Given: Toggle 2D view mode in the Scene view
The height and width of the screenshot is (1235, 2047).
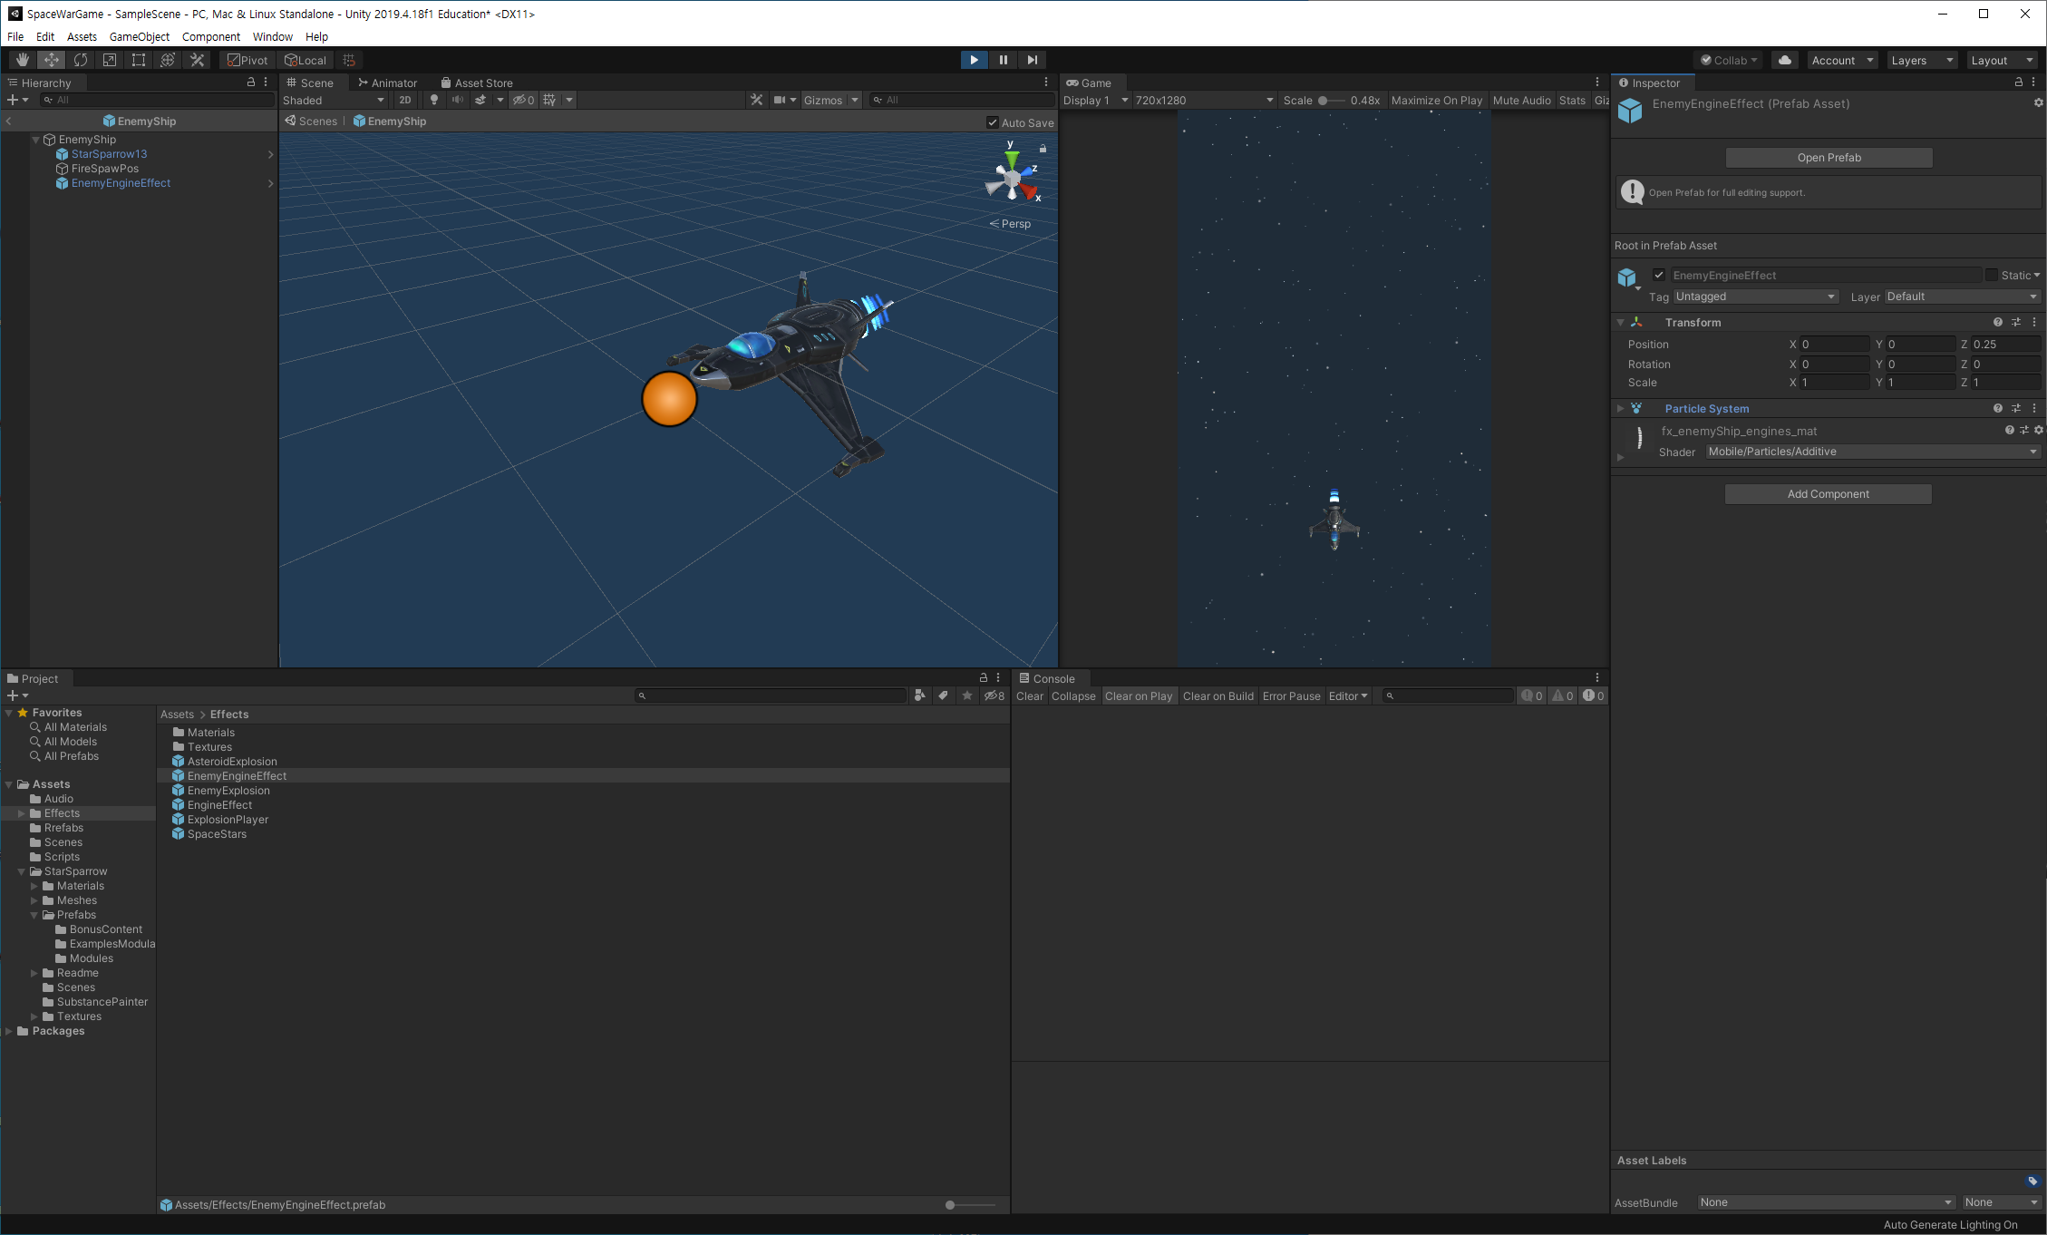Looking at the screenshot, I should (405, 101).
